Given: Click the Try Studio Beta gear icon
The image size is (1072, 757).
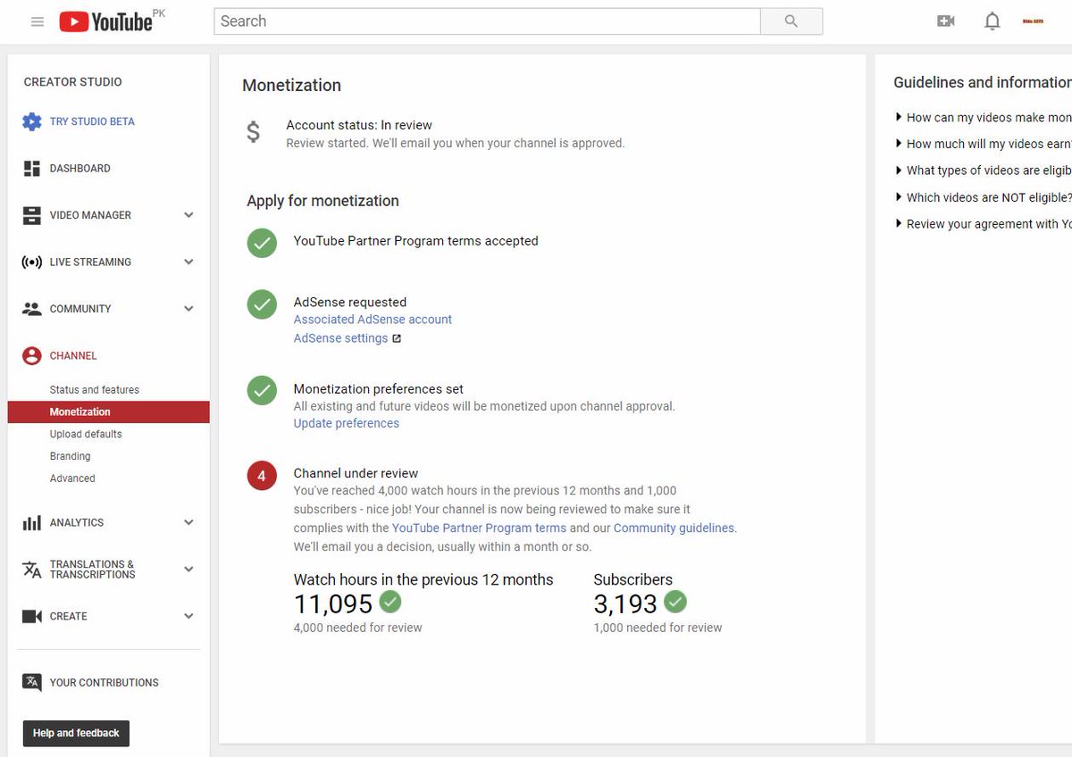Looking at the screenshot, I should 32,122.
